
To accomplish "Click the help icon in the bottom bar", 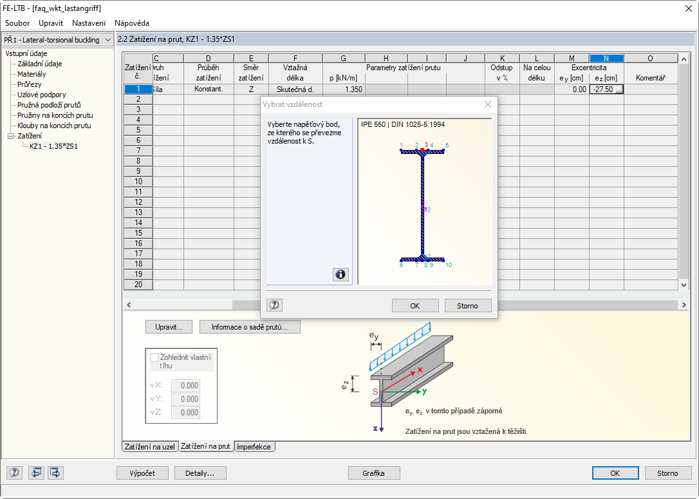I will [14, 472].
